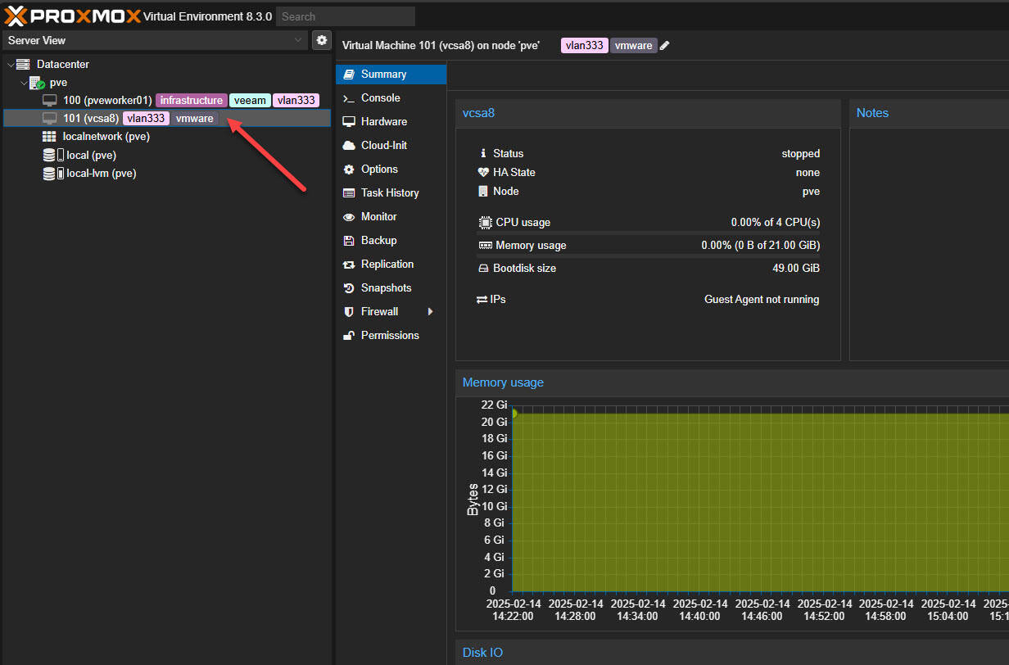Open the Snapshots section
This screenshot has width=1009, height=665.
pyautogui.click(x=391, y=288)
